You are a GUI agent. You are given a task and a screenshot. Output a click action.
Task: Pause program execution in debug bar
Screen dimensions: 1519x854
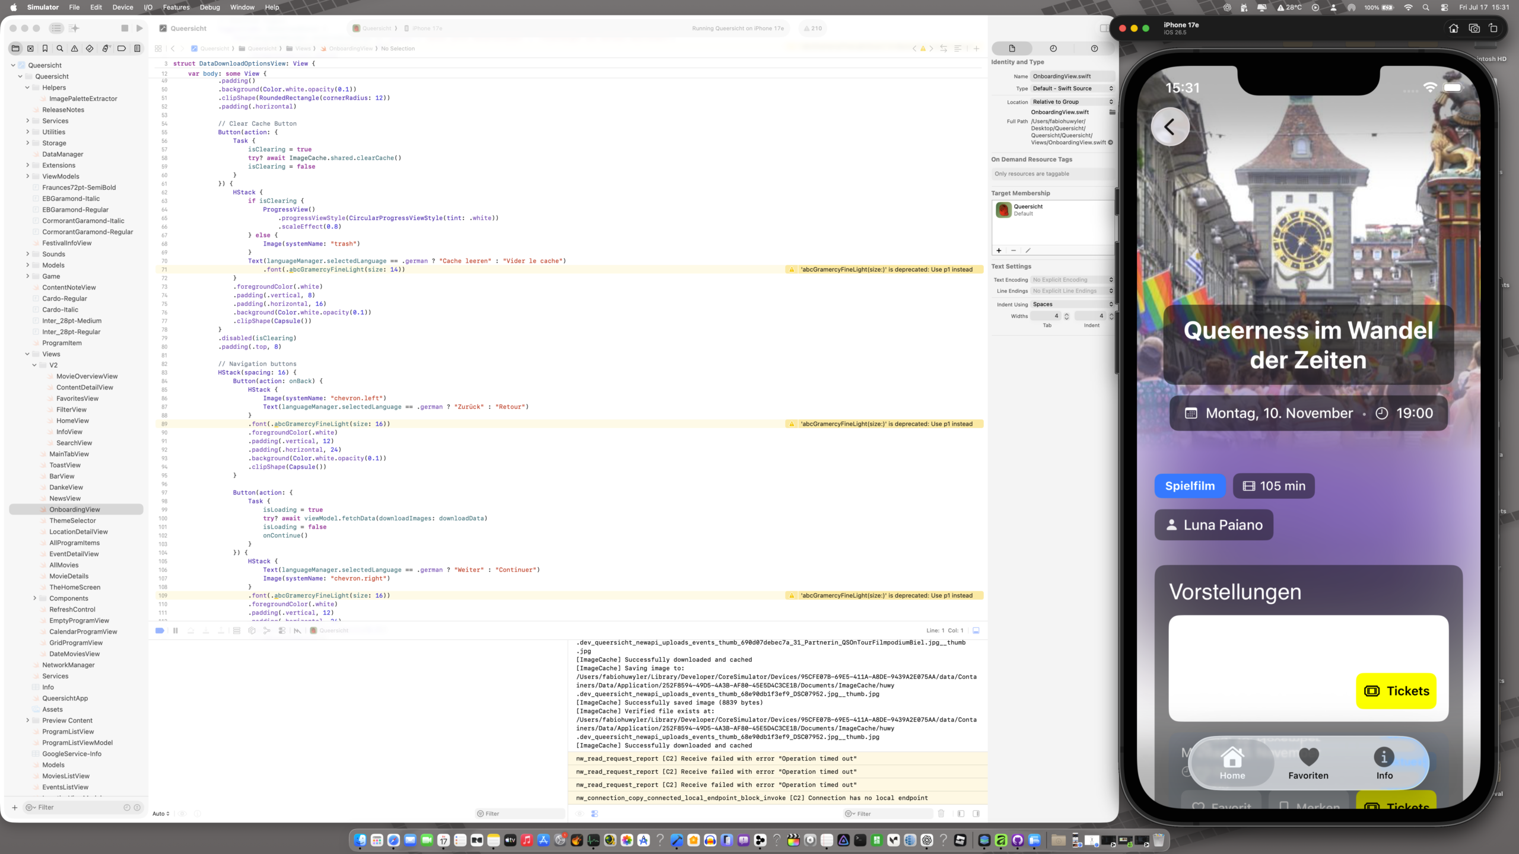coord(176,630)
